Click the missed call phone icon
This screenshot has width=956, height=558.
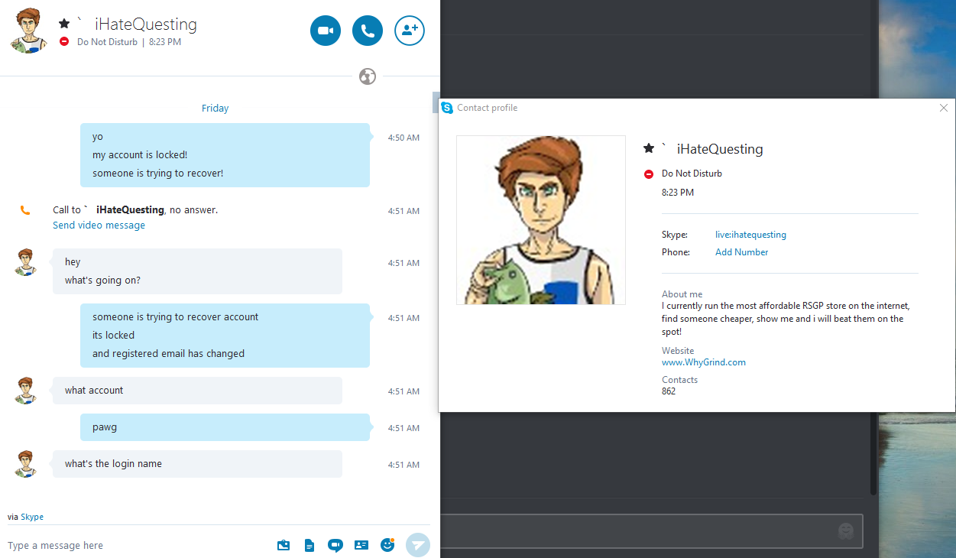click(x=25, y=210)
